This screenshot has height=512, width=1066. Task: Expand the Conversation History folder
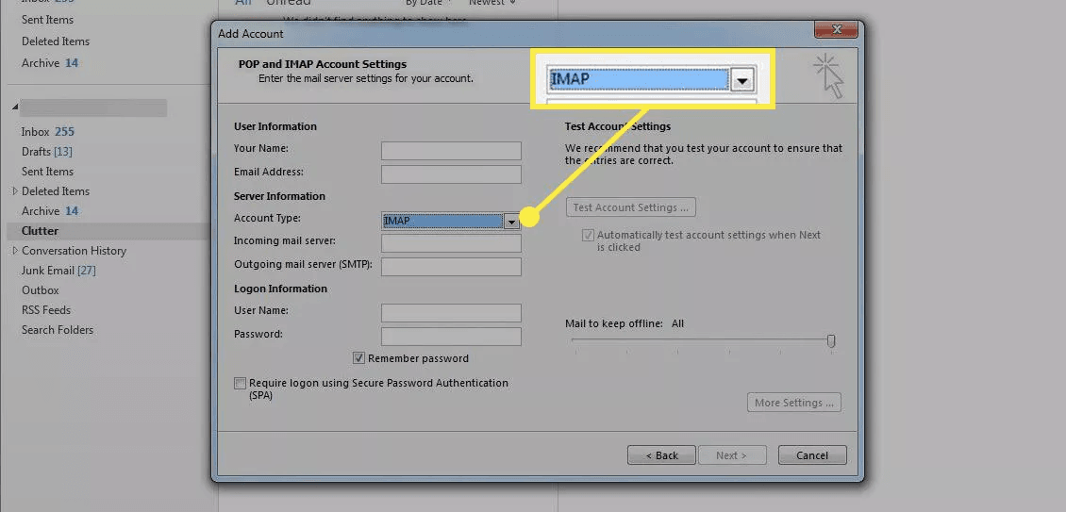point(14,251)
